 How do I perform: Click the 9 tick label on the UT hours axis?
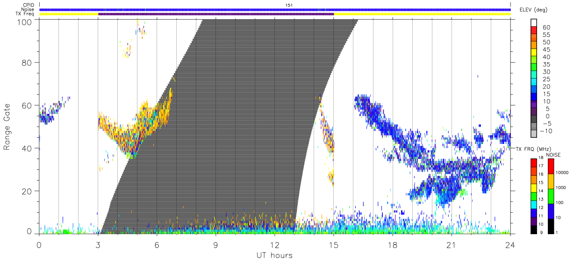[x=215, y=245]
